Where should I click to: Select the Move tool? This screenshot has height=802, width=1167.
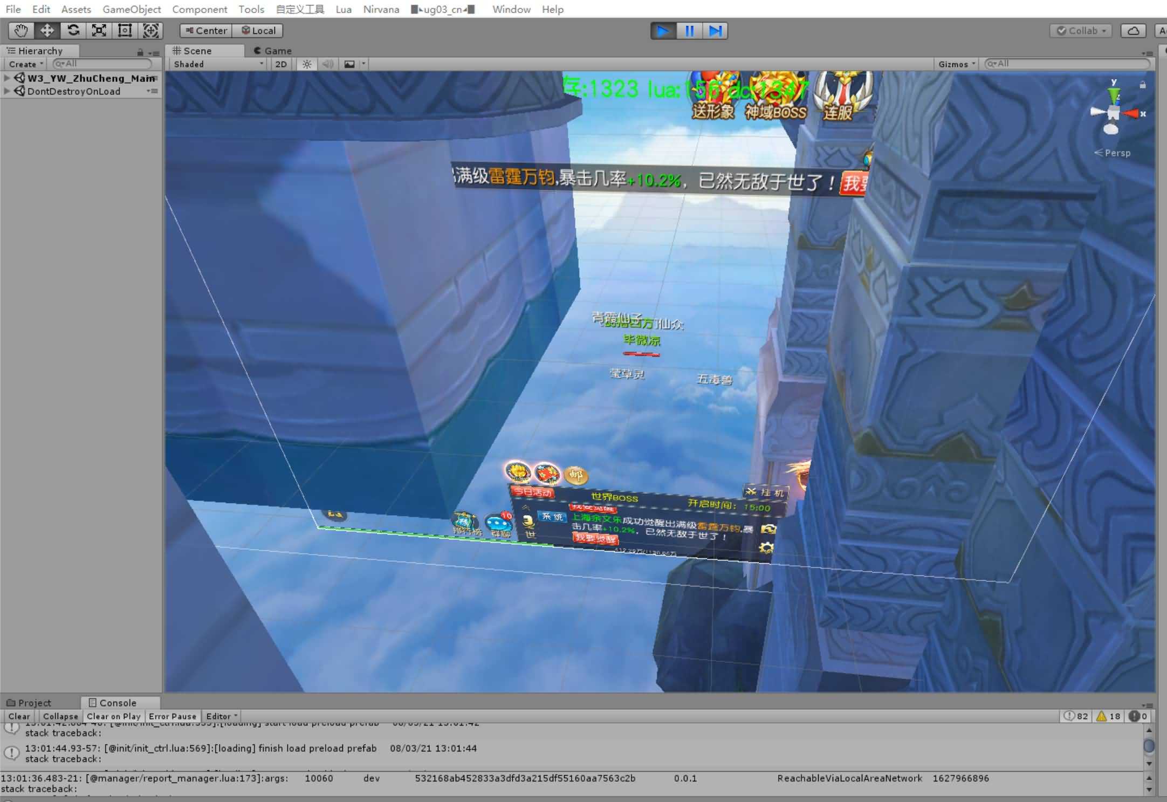[47, 31]
